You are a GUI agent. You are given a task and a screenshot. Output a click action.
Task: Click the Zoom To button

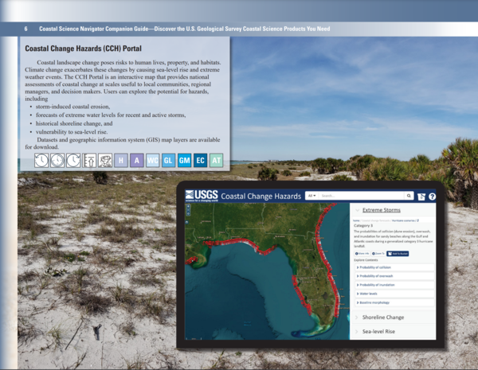[x=378, y=253]
